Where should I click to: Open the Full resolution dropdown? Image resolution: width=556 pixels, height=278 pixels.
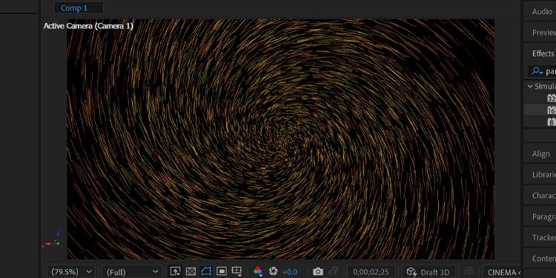pyautogui.click(x=132, y=272)
